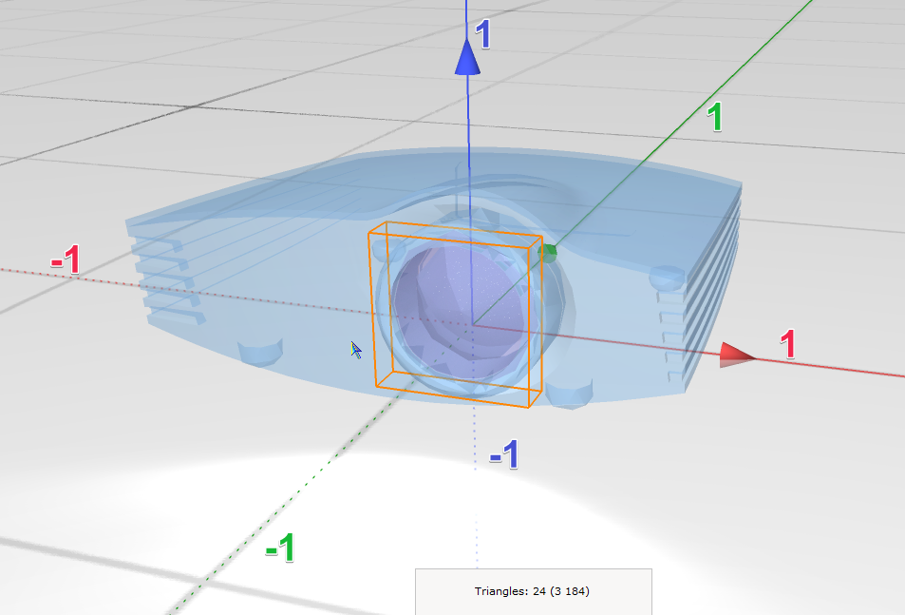905x615 pixels.
Task: Click the blue Z-axis arrow handle
Action: (x=467, y=57)
